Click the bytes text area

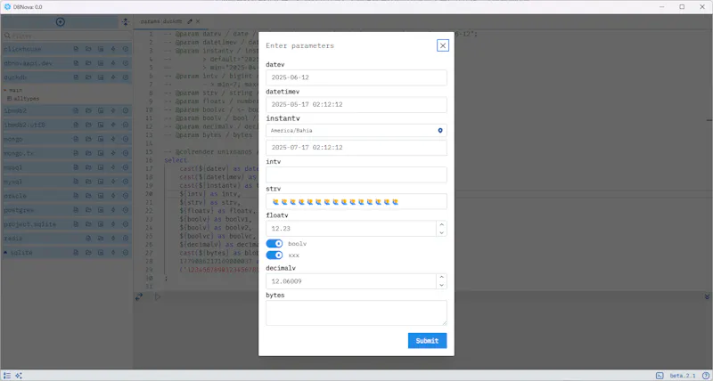[356, 312]
